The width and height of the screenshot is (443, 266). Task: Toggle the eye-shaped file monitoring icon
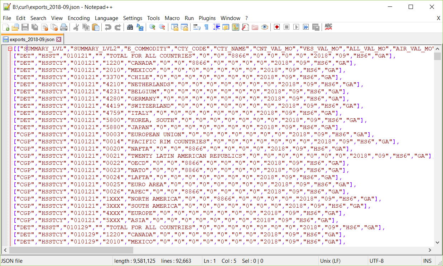[x=265, y=27]
